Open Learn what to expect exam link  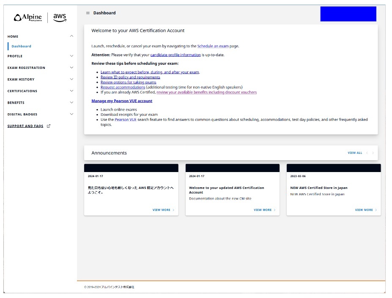[x=150, y=72]
